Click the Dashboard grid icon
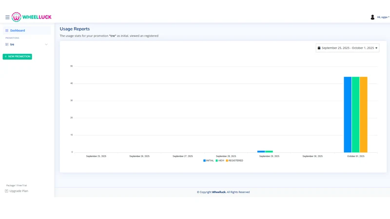 pos(7,31)
